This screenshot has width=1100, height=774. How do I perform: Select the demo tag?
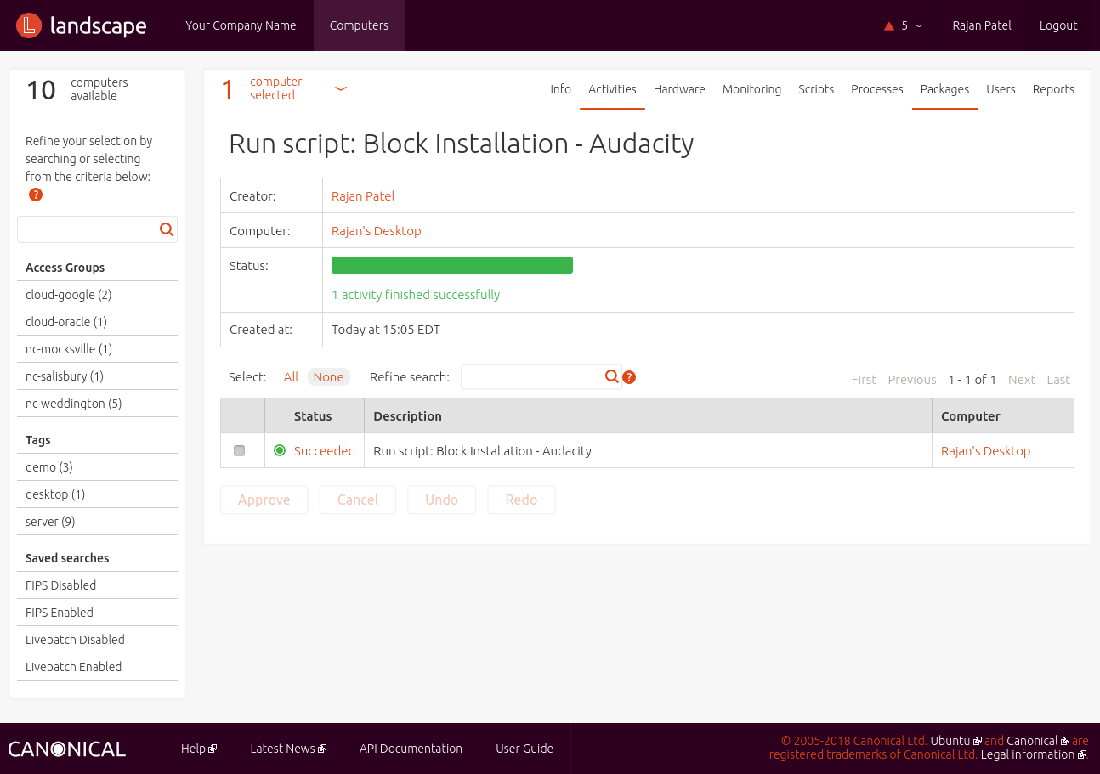[49, 467]
